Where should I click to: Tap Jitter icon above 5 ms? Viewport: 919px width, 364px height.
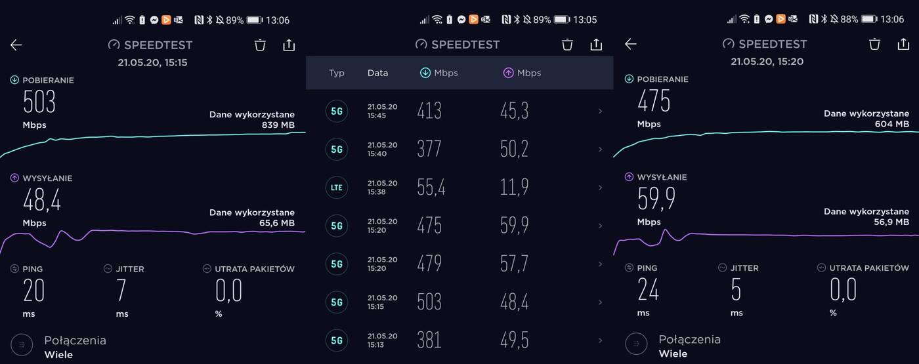click(x=723, y=268)
